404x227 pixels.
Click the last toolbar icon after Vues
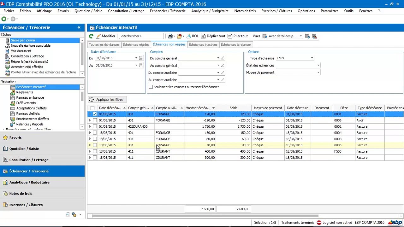pos(314,36)
